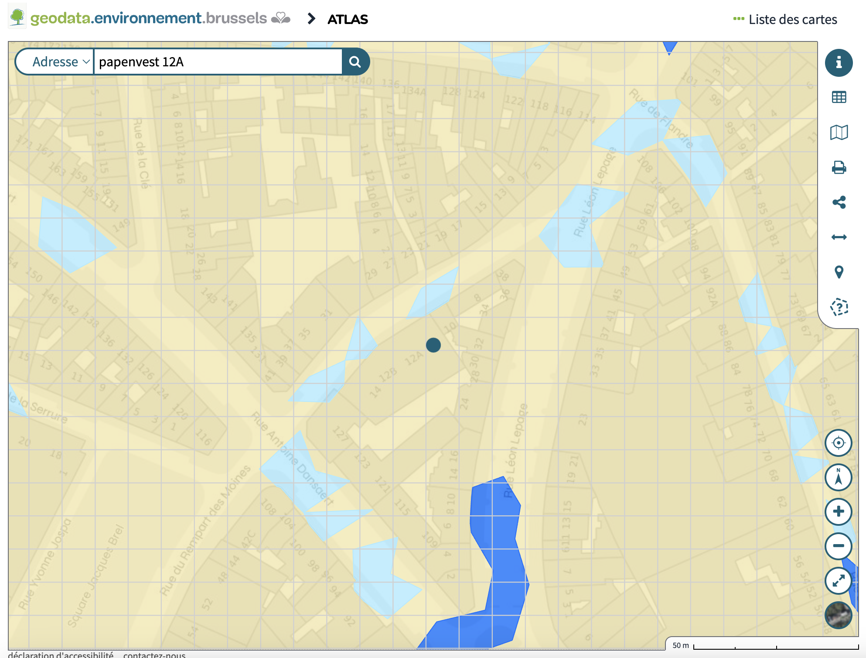Click the geodata.environnement.brussels home link

pos(148,18)
